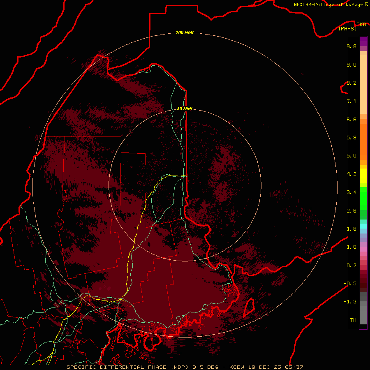Screen dimensions: 370x370
Task: Pick the bright green swatch on color bar
Action: [x=363, y=199]
